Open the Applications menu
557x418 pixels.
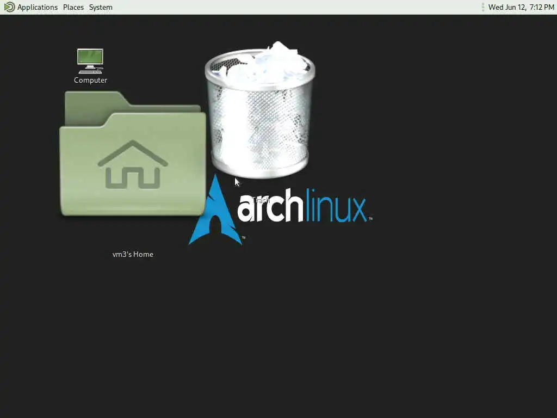pyautogui.click(x=38, y=7)
